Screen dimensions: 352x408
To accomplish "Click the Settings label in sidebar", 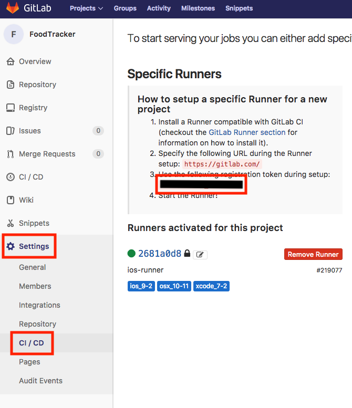I will [34, 246].
